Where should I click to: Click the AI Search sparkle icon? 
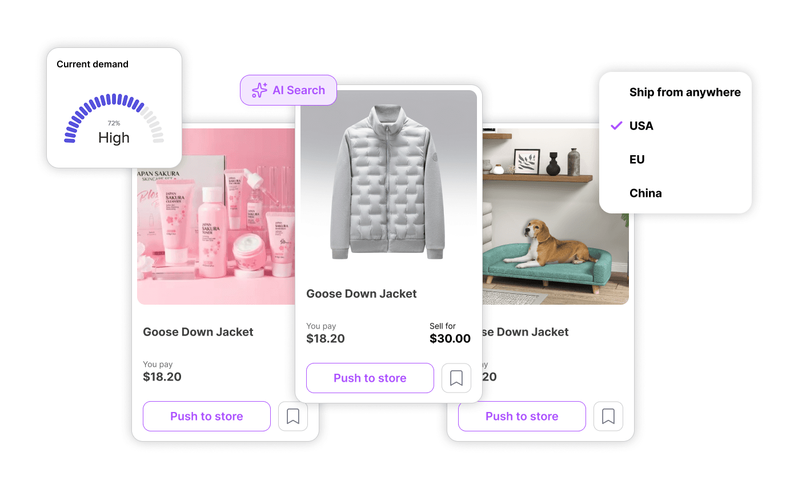(x=259, y=90)
